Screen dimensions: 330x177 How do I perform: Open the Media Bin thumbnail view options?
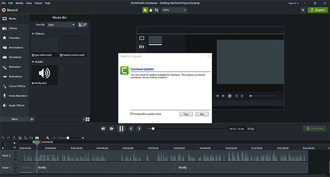(86, 119)
